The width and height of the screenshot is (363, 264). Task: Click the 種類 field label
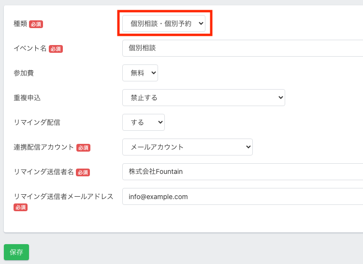tap(20, 24)
